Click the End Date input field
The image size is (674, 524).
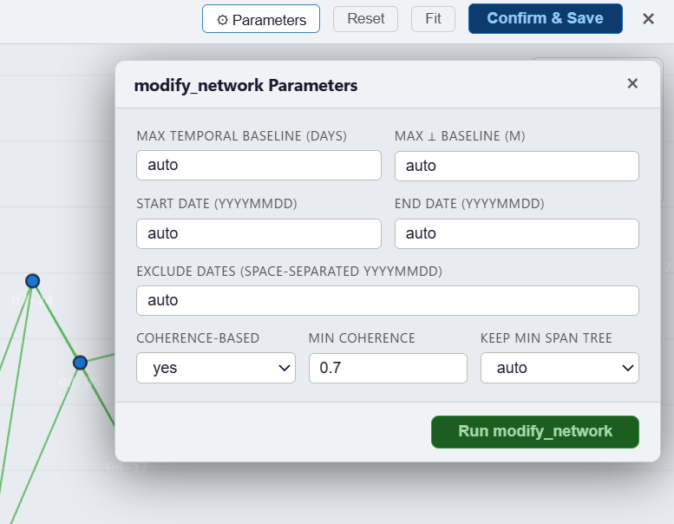[516, 233]
